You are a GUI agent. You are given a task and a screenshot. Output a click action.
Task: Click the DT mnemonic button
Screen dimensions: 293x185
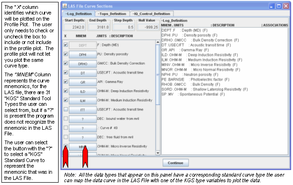[x=83, y=73]
